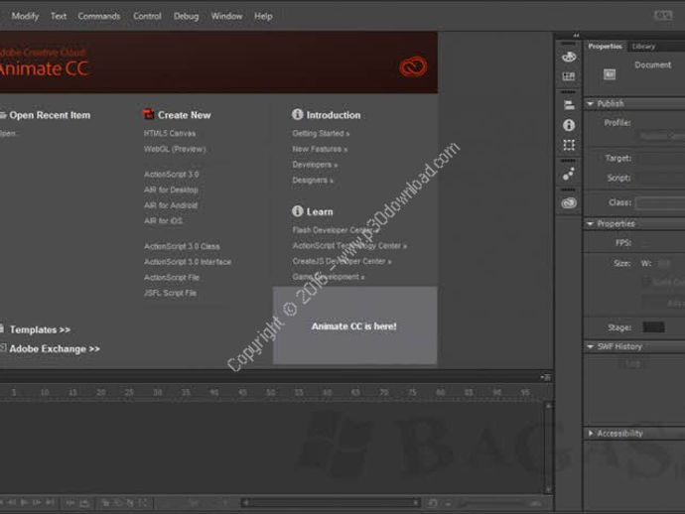This screenshot has height=514, width=685.
Task: Open the timeline panel options menu
Action: [x=546, y=377]
